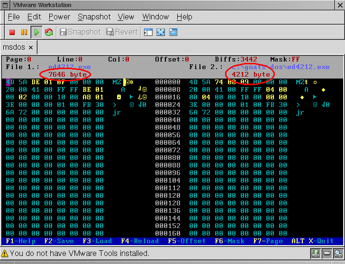This screenshot has height=264, width=345.
Task: Click the offset 000032 row label
Action: (x=168, y=112)
